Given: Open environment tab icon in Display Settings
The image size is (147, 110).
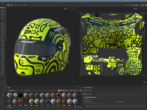Looking at the screenshot, I should pos(84,94).
